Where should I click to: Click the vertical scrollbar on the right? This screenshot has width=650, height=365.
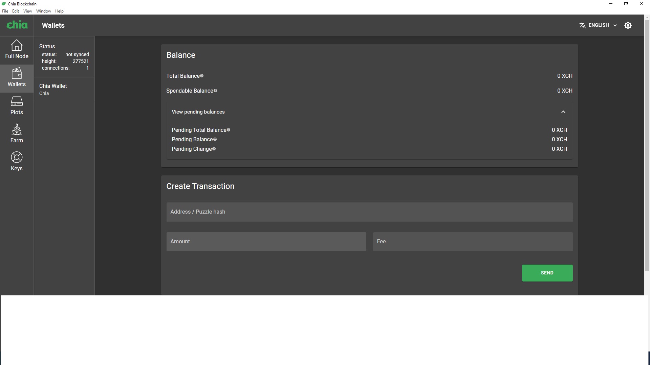pos(647,145)
